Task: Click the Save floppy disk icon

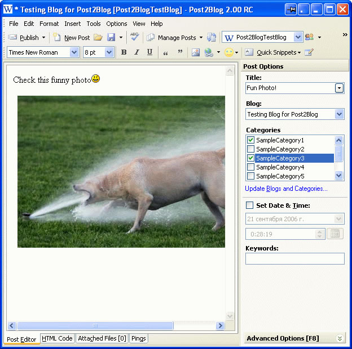Action: click(x=111, y=37)
